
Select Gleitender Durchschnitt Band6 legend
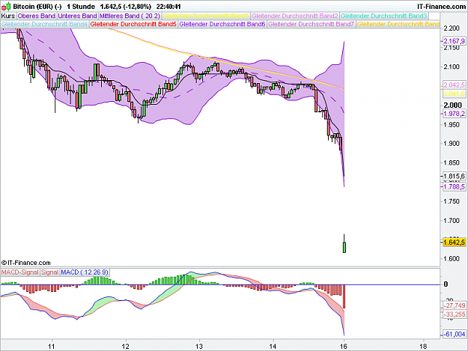coord(222,24)
